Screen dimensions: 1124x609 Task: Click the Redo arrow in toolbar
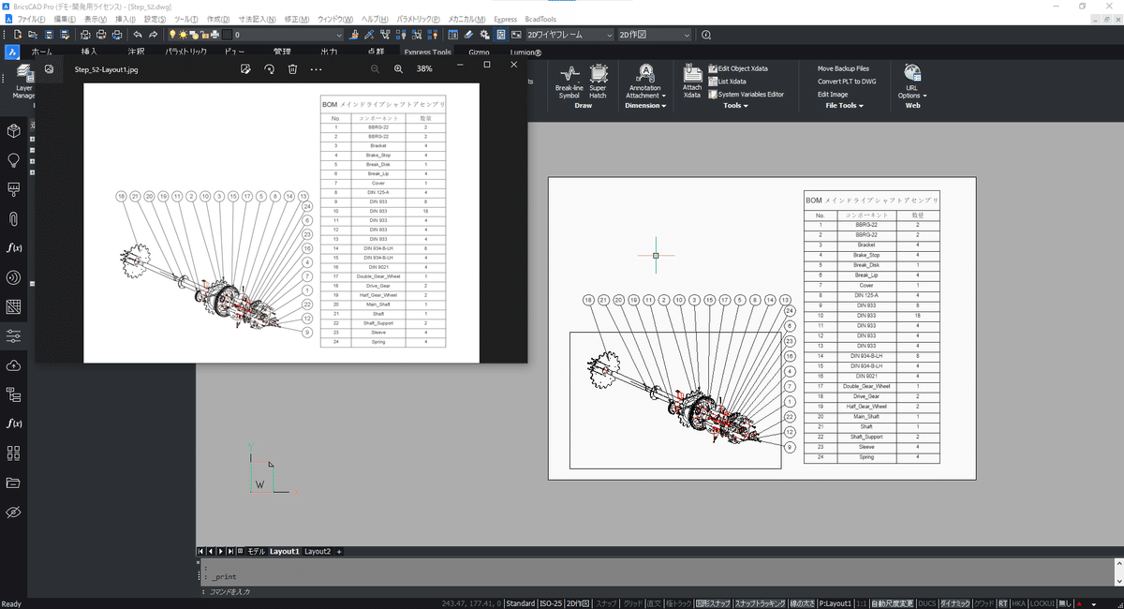(x=153, y=35)
